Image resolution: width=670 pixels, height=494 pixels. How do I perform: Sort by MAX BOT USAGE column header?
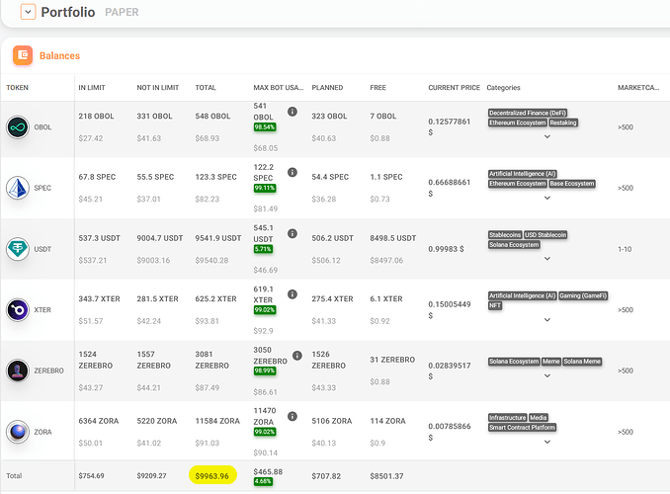coord(278,88)
